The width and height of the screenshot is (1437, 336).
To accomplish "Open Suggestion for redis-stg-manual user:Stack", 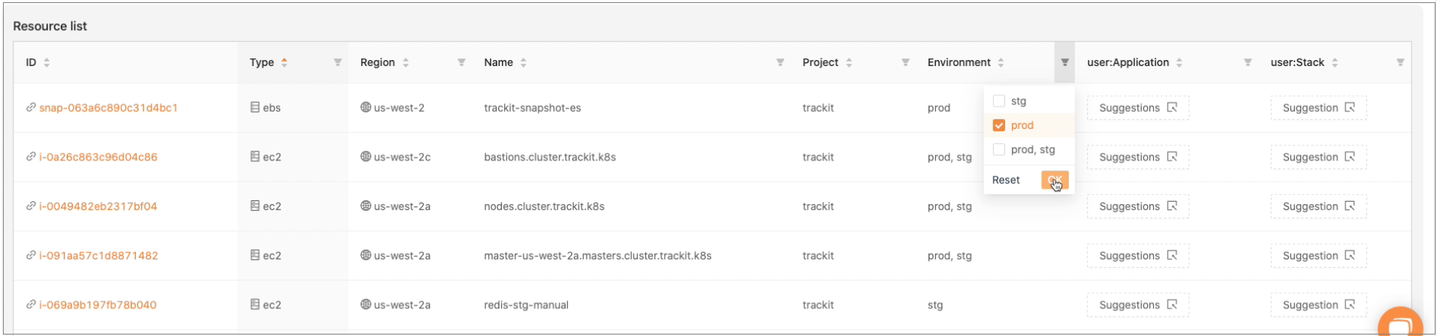I will (1318, 305).
